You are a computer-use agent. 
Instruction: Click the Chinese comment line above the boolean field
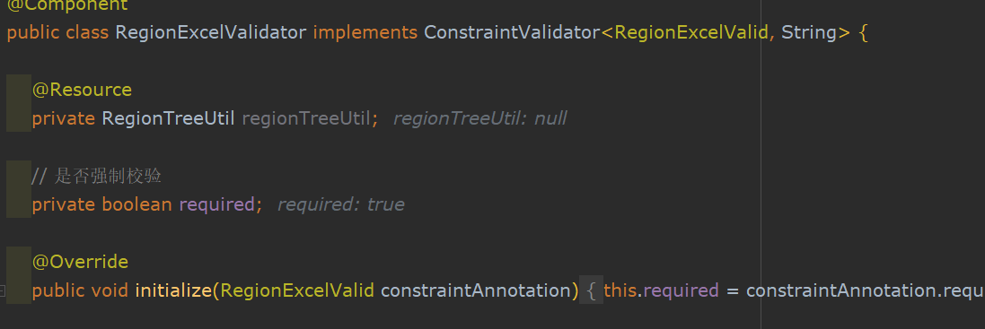[x=97, y=176]
